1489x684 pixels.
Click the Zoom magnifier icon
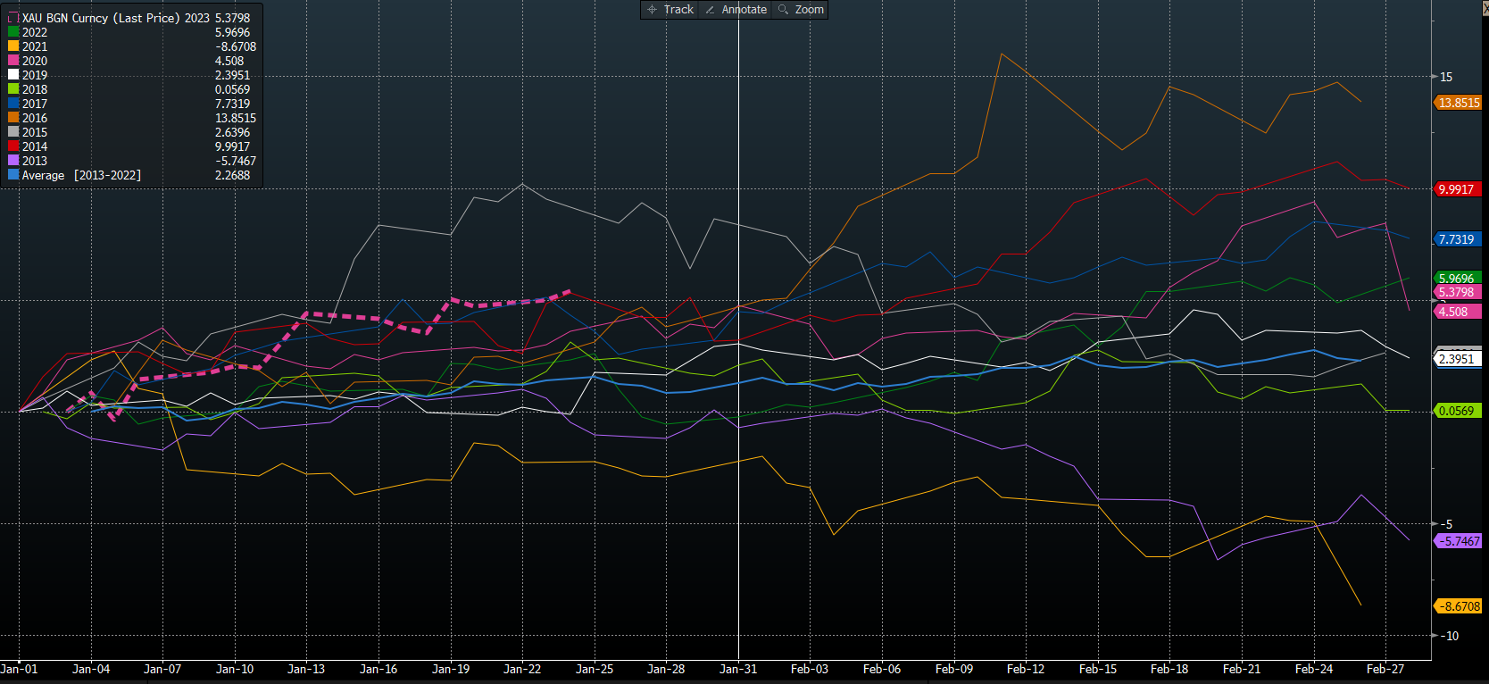coord(783,10)
